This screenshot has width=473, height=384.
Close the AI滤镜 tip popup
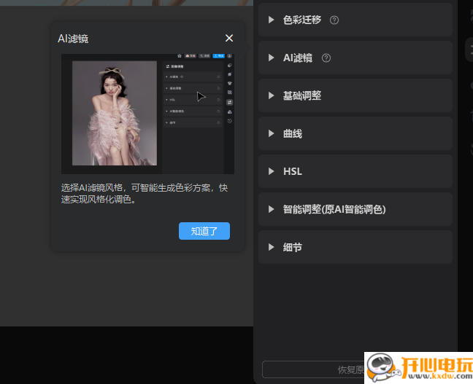pyautogui.click(x=229, y=38)
